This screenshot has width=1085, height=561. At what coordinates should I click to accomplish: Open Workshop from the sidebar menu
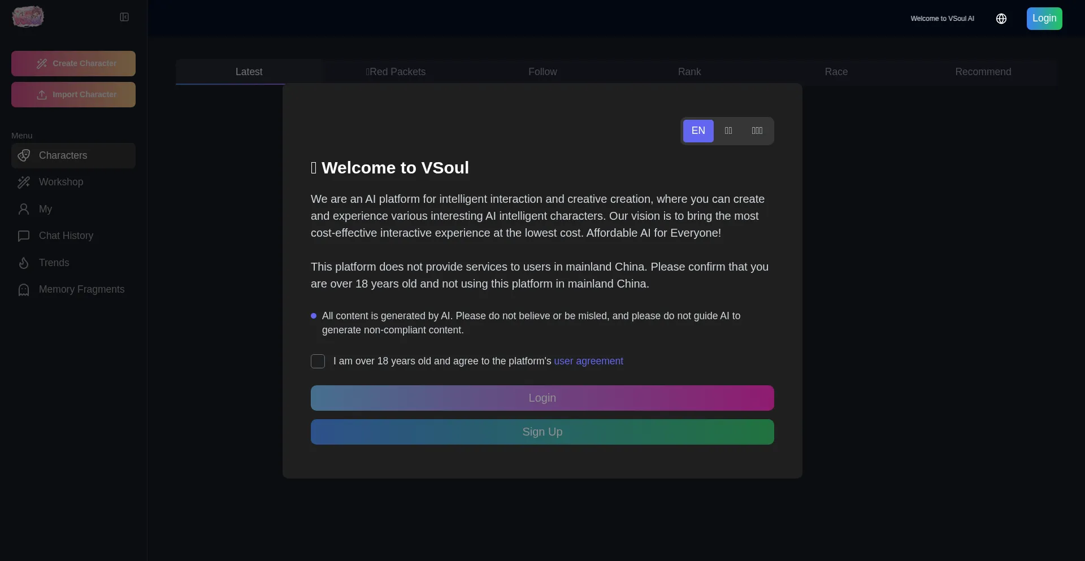pyautogui.click(x=73, y=182)
